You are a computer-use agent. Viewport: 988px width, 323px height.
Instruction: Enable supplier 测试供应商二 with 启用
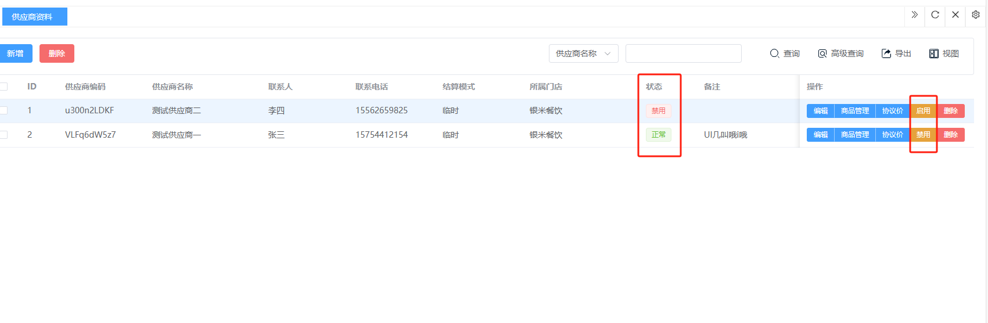point(923,111)
